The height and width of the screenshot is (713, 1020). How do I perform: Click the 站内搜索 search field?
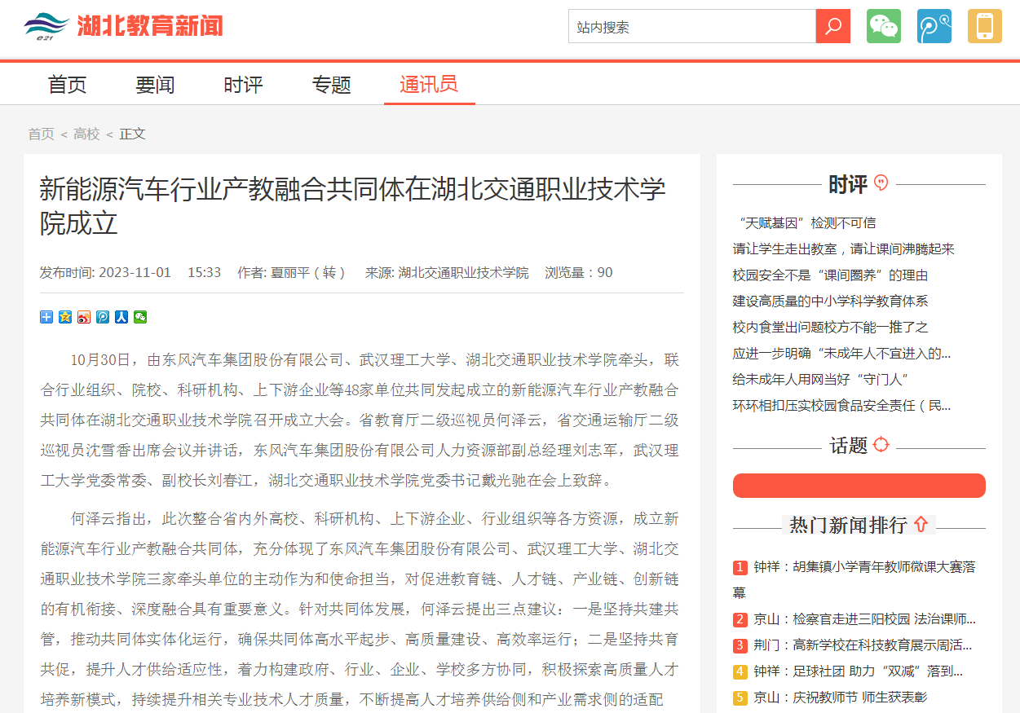[692, 26]
